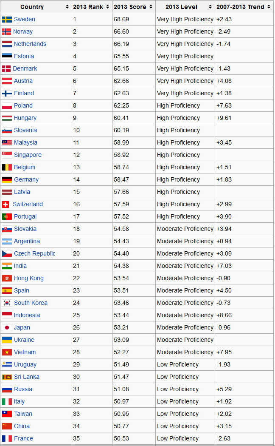Select the trend value +9.61
The width and height of the screenshot is (275, 446).
(224, 118)
